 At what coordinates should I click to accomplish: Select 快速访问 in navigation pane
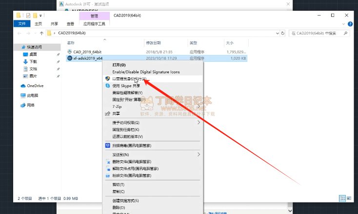[38, 47]
